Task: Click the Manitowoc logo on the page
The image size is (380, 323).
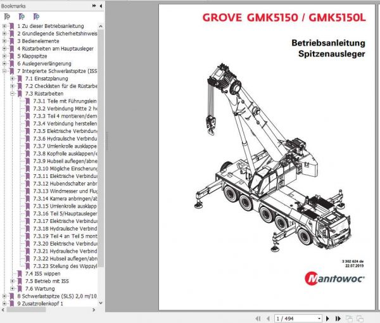Action: click(x=334, y=279)
